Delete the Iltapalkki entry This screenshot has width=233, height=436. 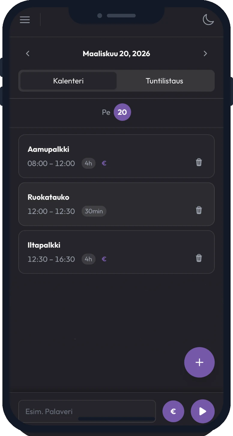[x=198, y=258]
